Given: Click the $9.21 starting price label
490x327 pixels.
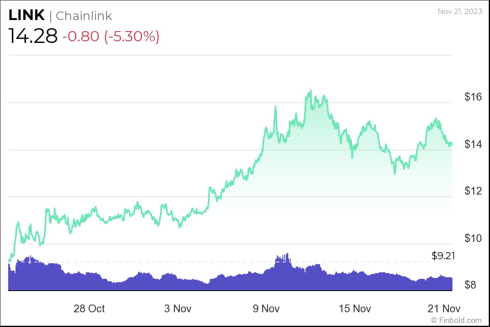Looking at the screenshot, I should click(442, 256).
